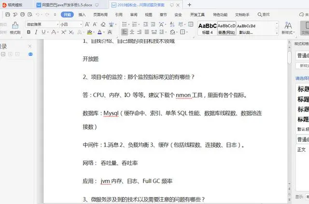Click the 查找 (Find) search button
309x204 pixels.
(x=264, y=14)
